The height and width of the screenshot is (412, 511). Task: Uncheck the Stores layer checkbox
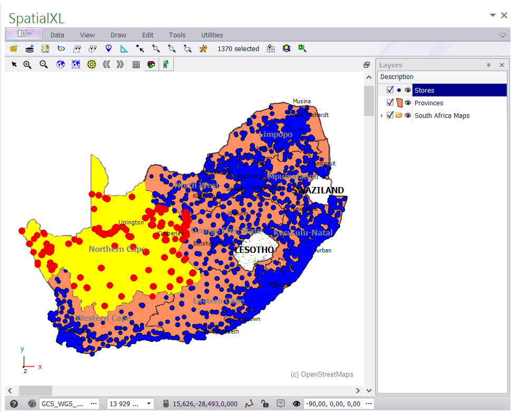(x=390, y=90)
